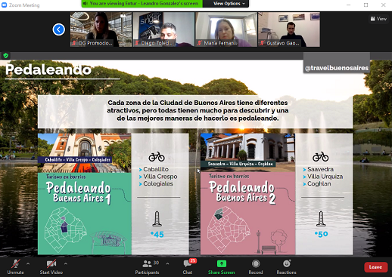This screenshot has height=277, width=392.
Task: Click the green screen-viewing notification banner
Action: [x=142, y=4]
